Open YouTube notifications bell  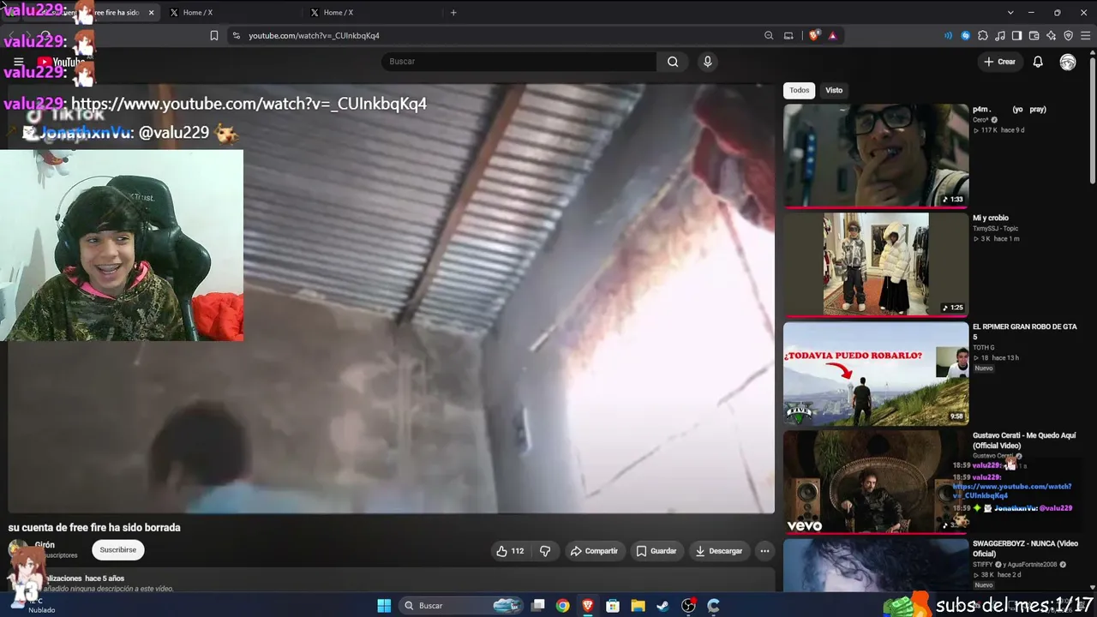[x=1038, y=62]
